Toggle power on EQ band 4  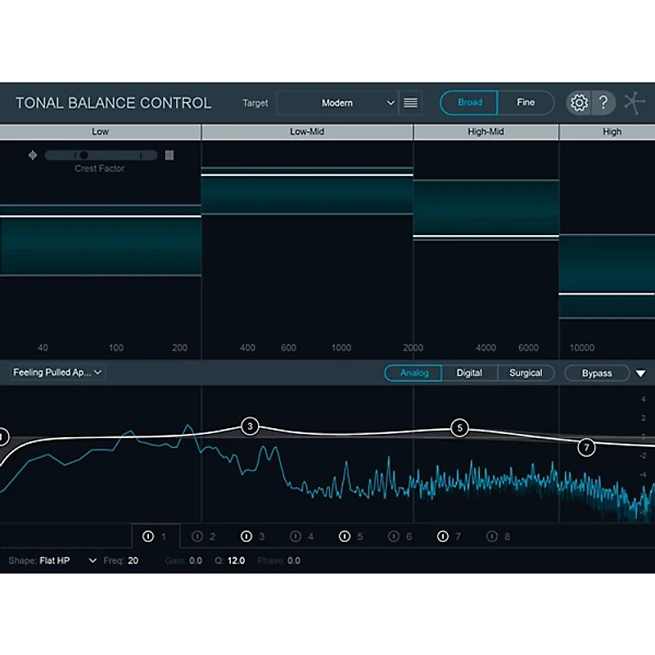click(296, 536)
